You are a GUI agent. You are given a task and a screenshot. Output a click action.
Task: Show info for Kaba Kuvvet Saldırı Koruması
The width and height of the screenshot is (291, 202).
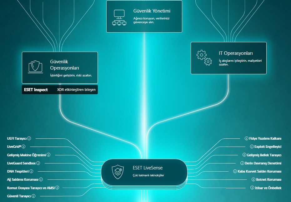click(235, 171)
